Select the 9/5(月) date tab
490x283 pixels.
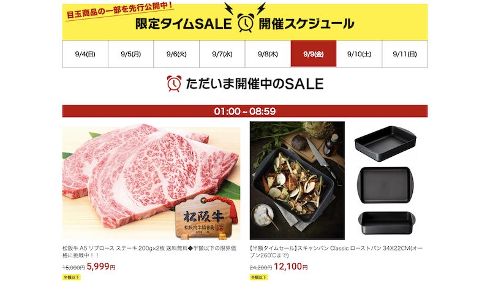(130, 54)
